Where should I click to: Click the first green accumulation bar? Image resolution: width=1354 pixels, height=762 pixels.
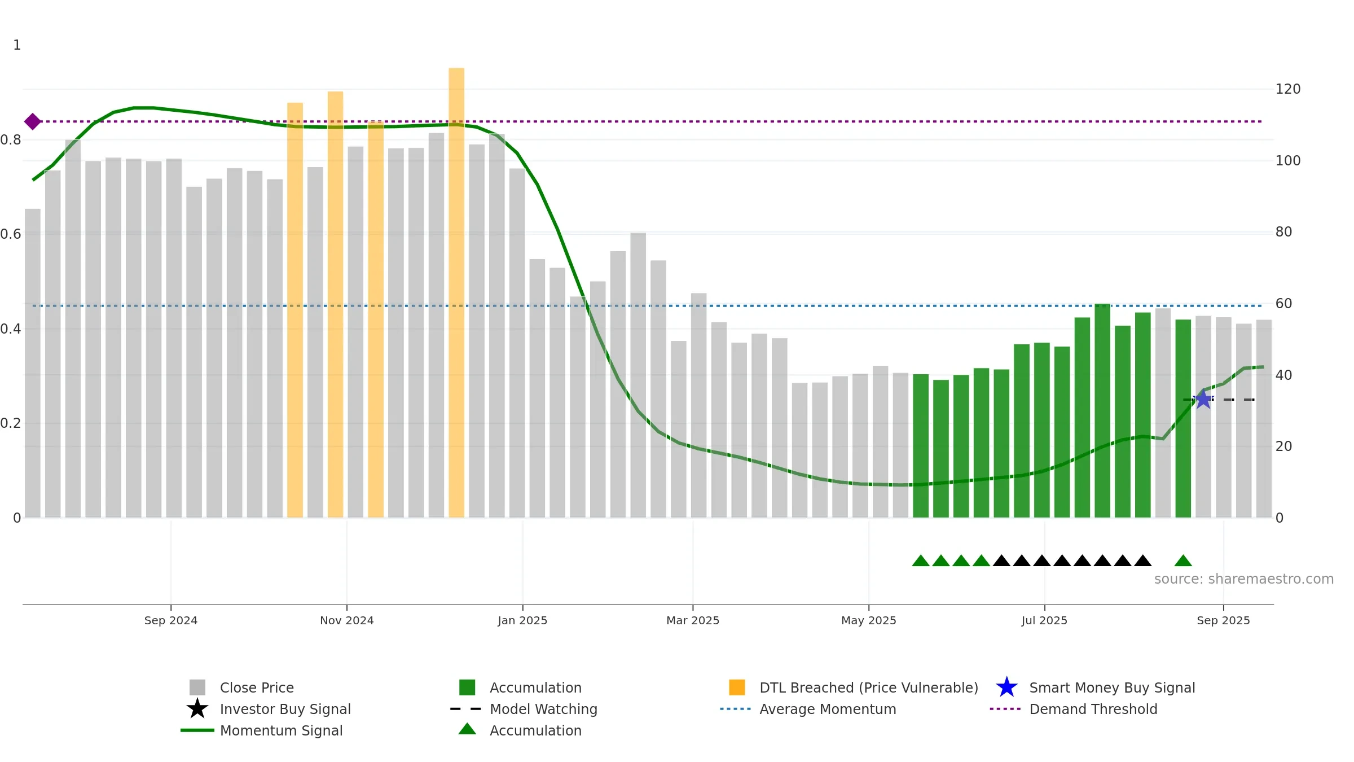921,446
